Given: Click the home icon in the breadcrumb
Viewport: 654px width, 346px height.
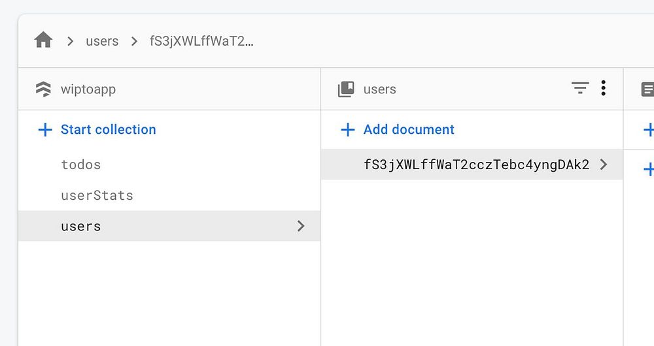Looking at the screenshot, I should (43, 40).
